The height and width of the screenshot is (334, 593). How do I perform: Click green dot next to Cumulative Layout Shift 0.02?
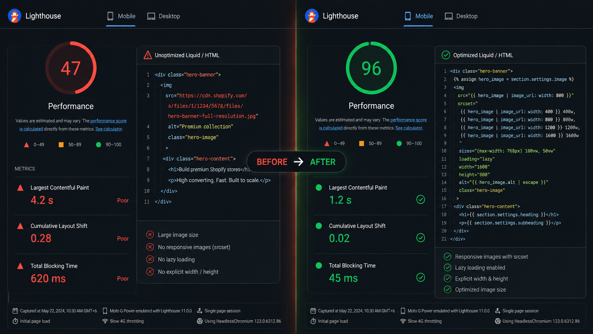pyautogui.click(x=319, y=226)
